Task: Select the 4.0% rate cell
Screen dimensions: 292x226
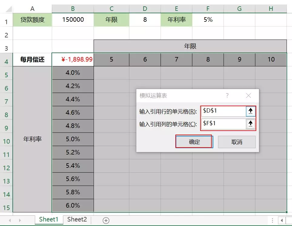Action: [73, 73]
